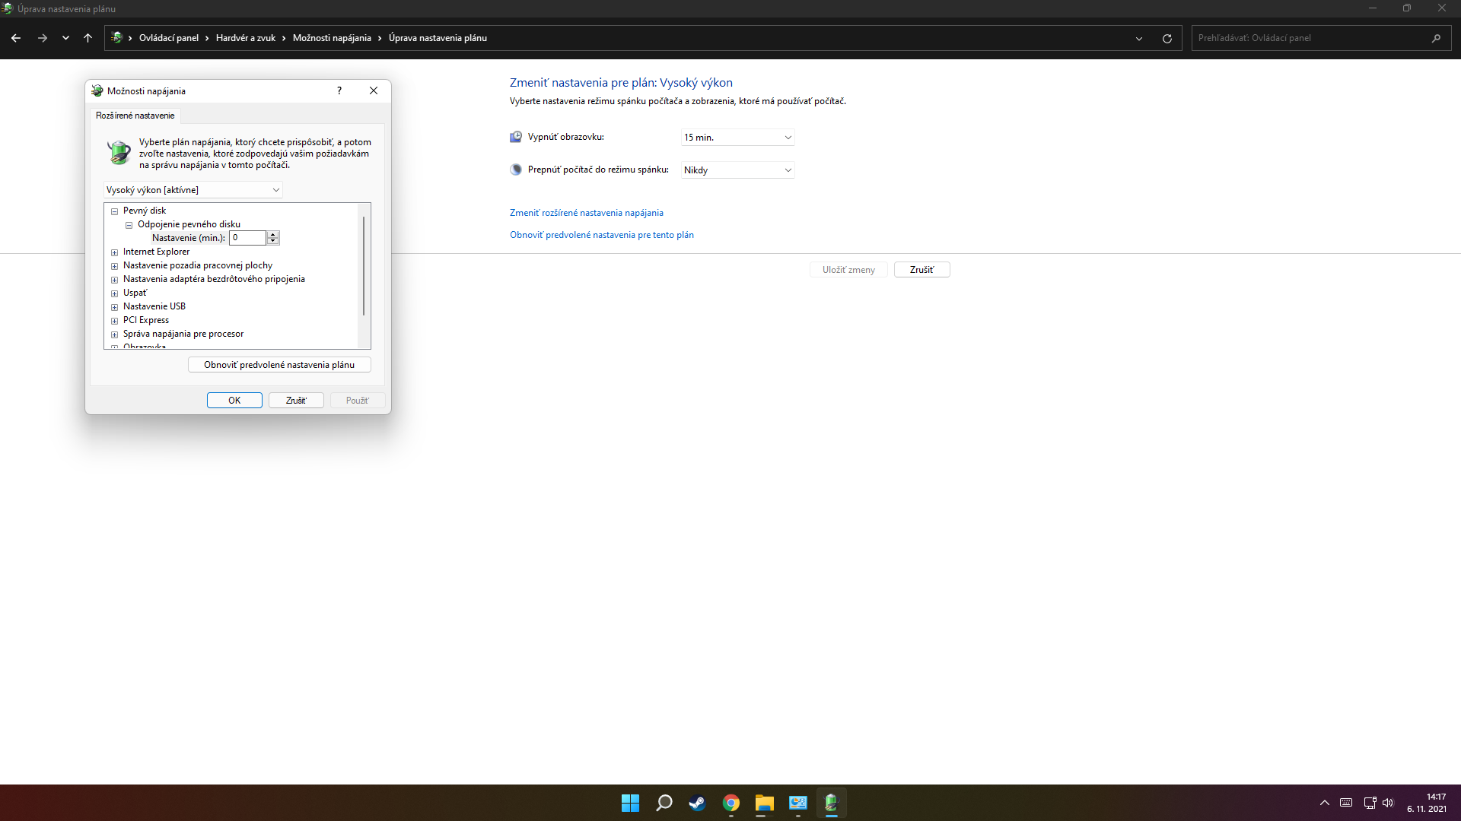1461x821 pixels.
Task: Click the taskbar search magnifier icon
Action: pos(664,803)
